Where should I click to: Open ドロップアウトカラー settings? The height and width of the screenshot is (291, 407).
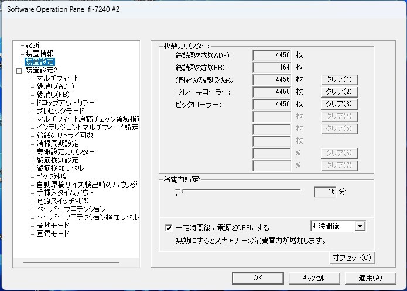65,103
